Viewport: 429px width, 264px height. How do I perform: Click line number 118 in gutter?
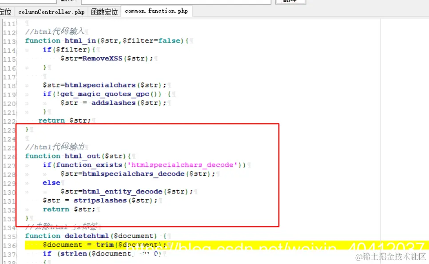point(9,86)
